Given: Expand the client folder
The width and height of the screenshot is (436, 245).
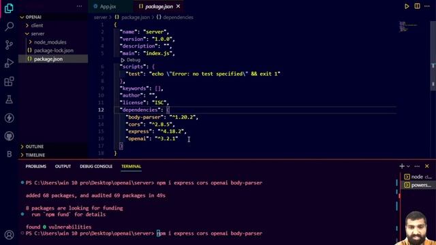Looking at the screenshot, I should click(37, 25).
